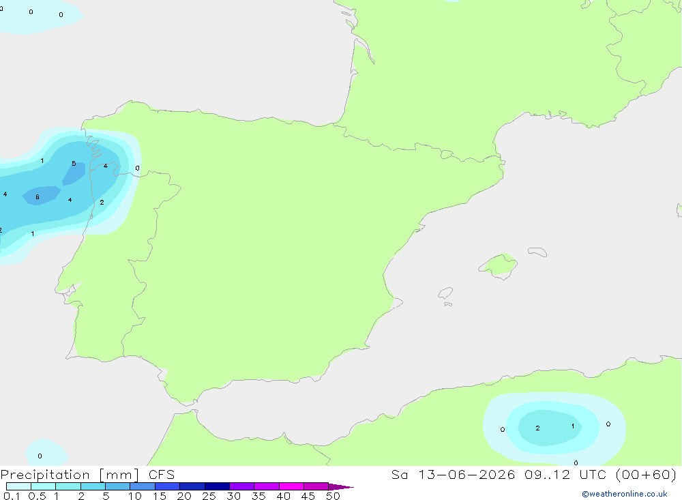
Task: Click the map value "6" off Galicia
Action: (x=38, y=197)
